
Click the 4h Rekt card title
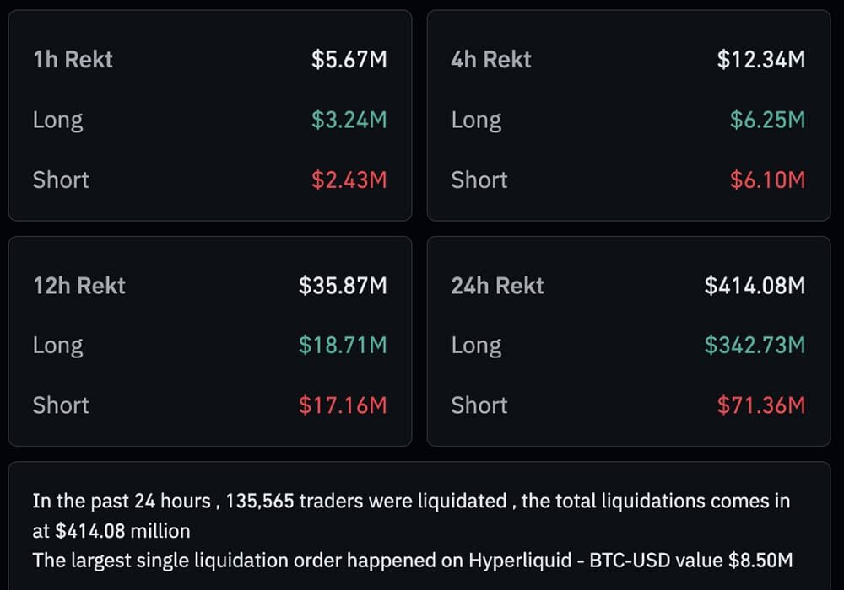(x=491, y=60)
